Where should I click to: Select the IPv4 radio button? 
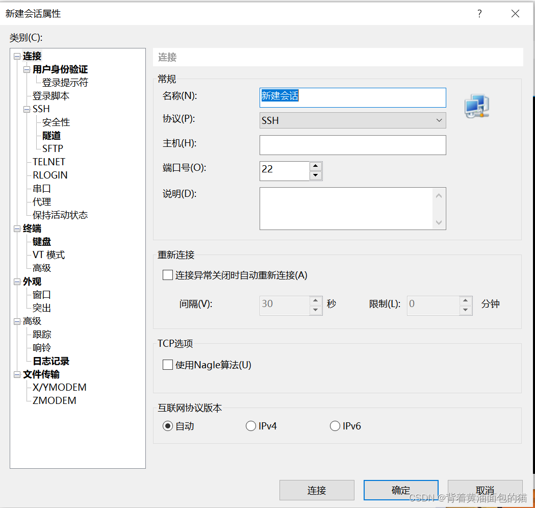[251, 426]
